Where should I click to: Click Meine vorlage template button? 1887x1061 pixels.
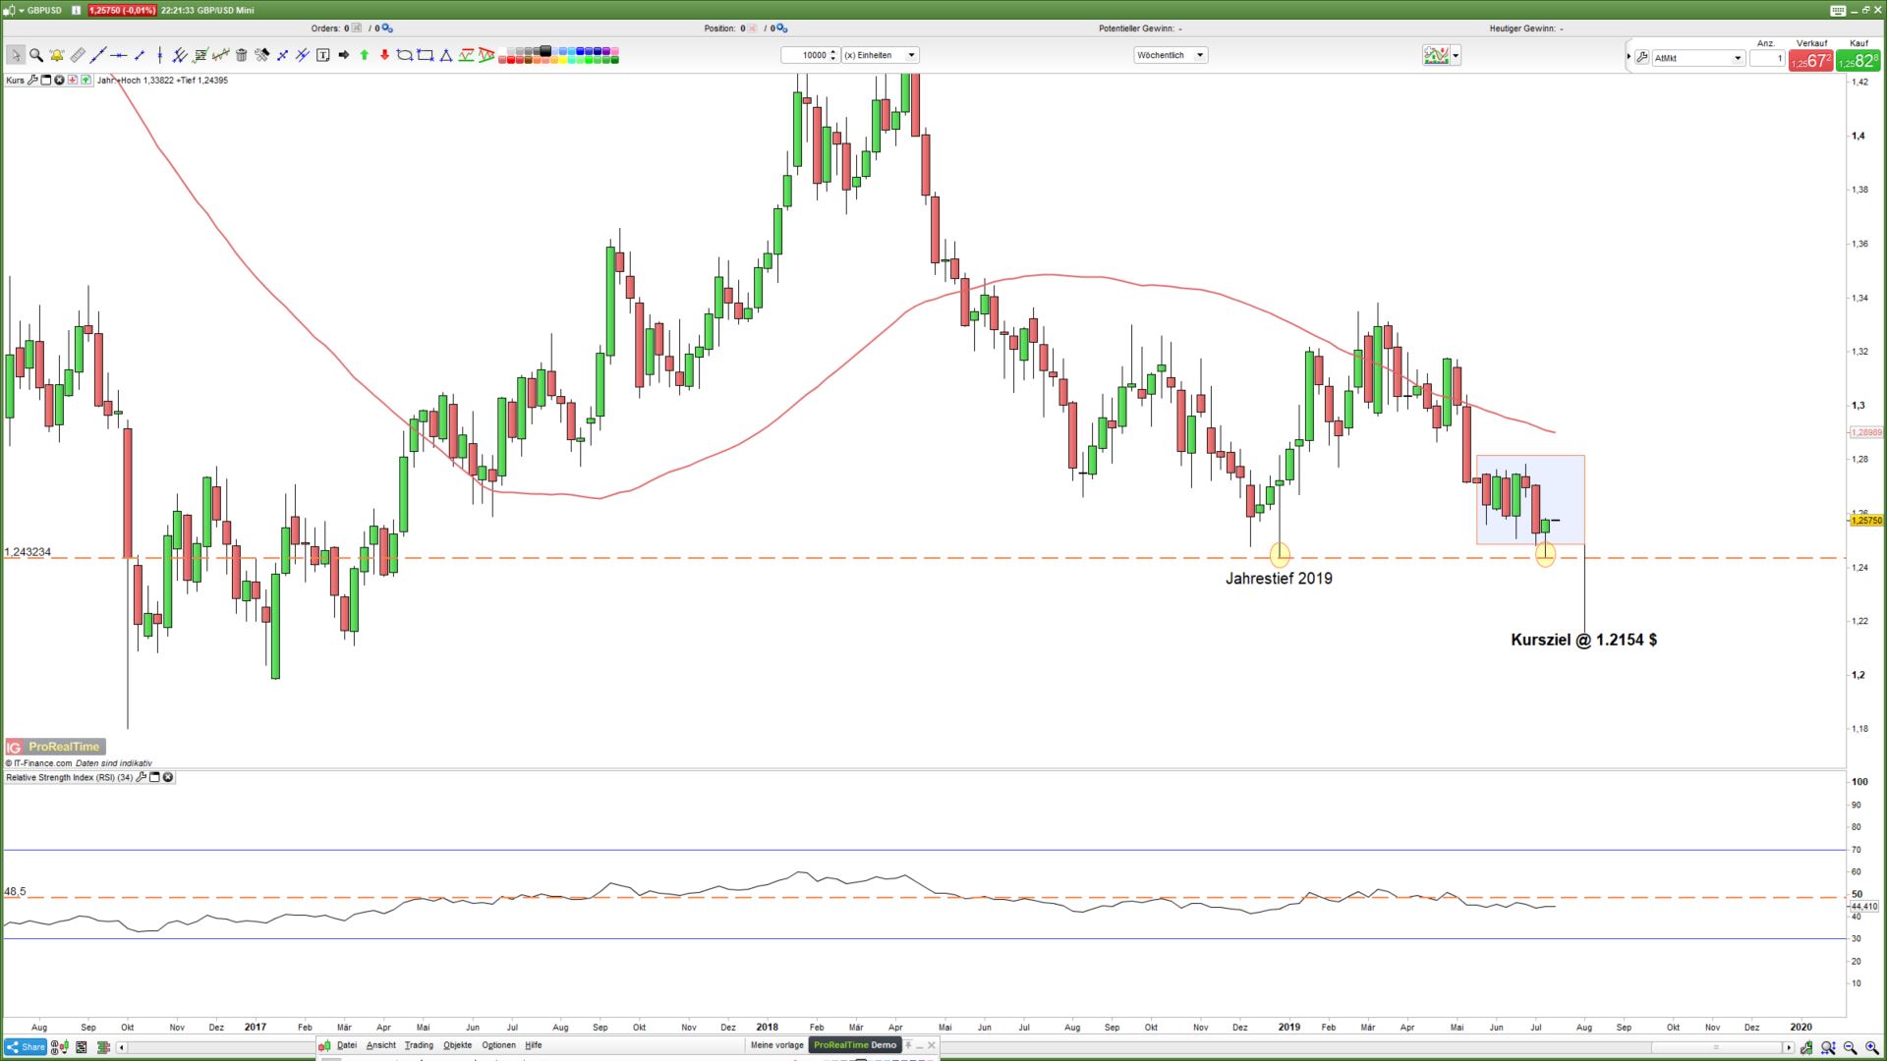[777, 1045]
